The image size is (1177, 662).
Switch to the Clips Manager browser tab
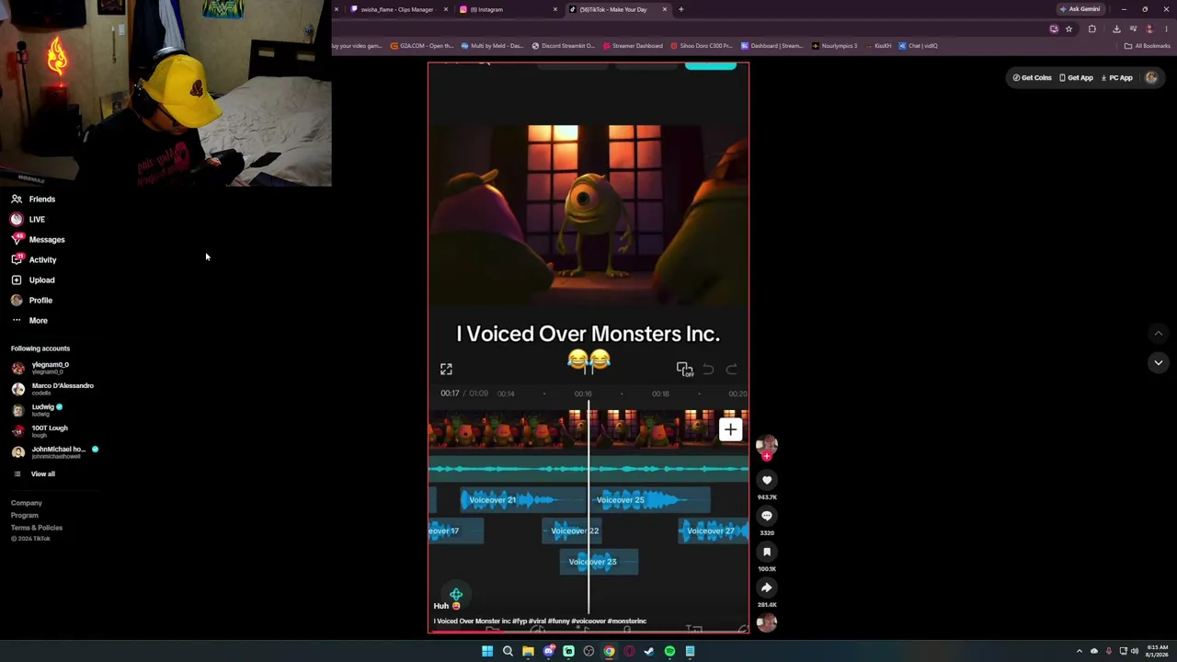tap(396, 9)
